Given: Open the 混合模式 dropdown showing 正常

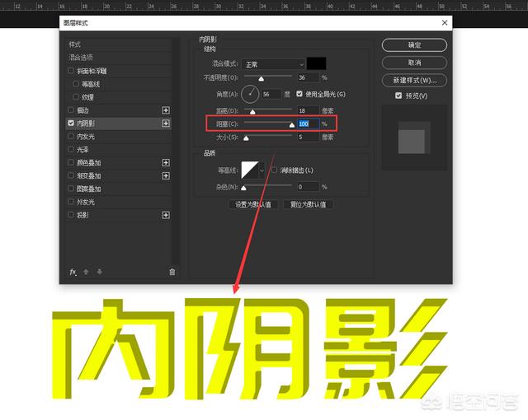Looking at the screenshot, I should [273, 64].
